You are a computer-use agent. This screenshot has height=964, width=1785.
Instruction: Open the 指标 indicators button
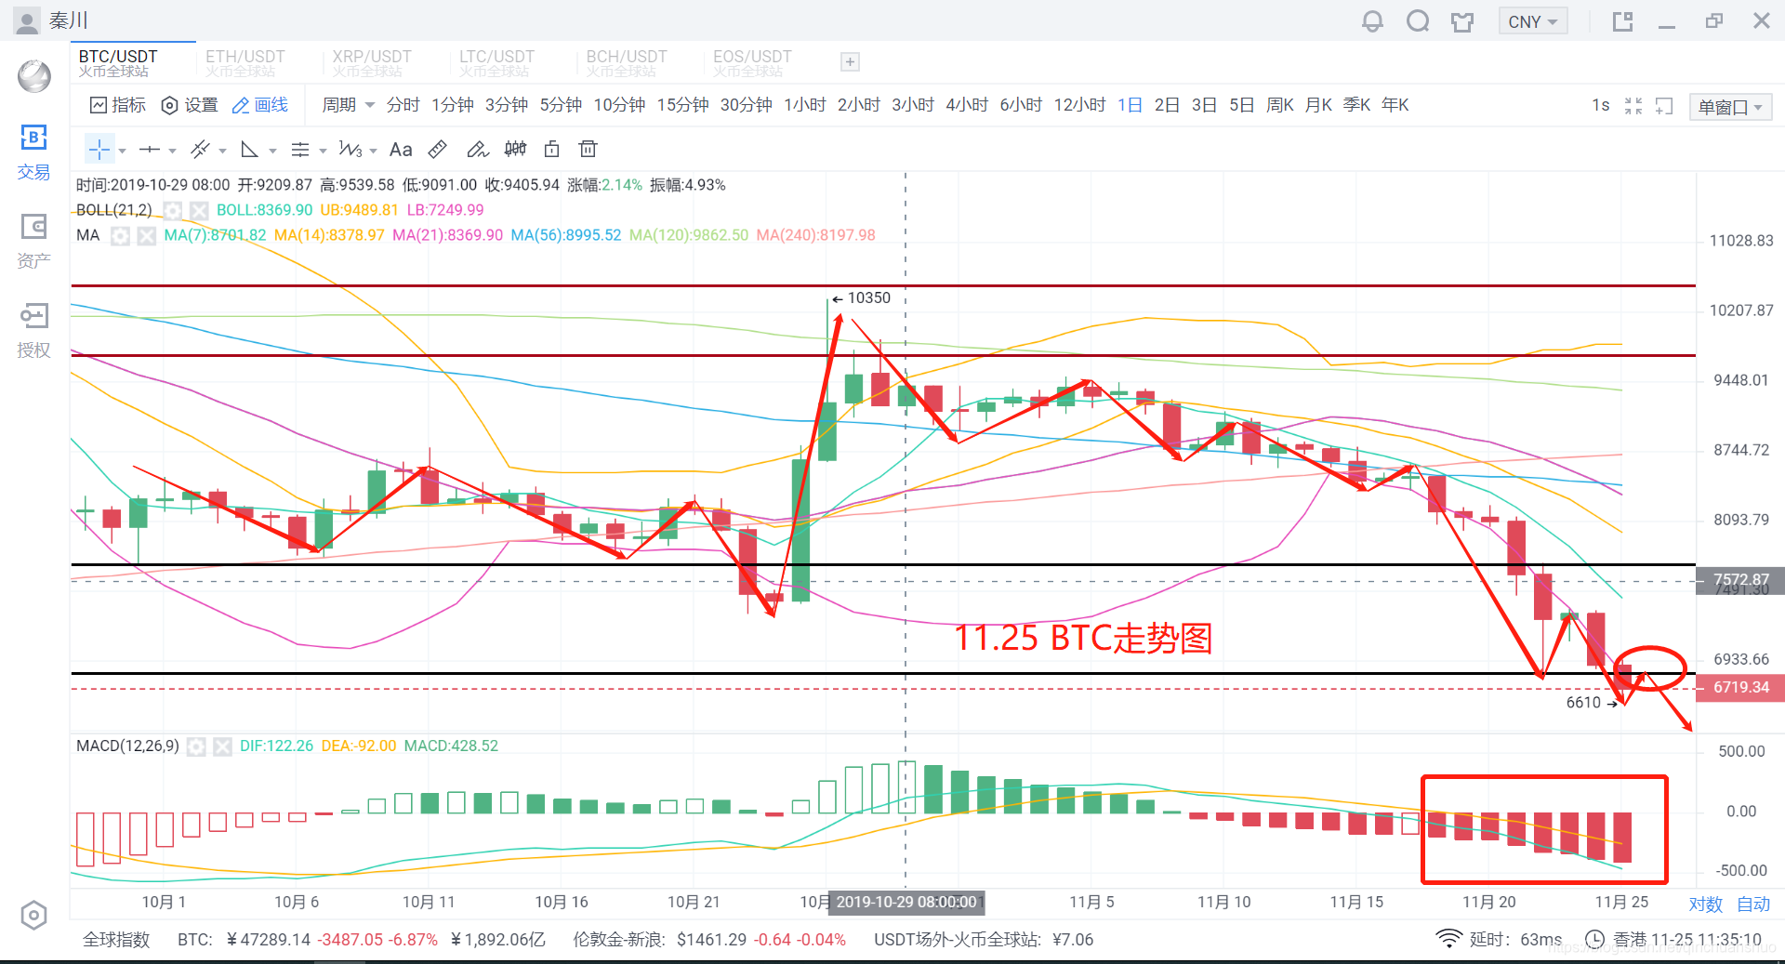pos(118,105)
